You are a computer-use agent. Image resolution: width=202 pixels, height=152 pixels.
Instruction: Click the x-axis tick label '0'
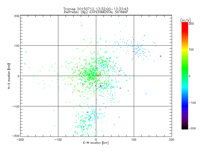coord(96,140)
